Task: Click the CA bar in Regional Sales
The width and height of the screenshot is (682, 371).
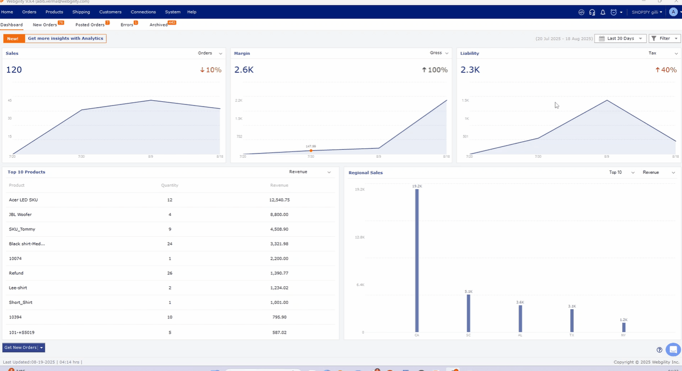Action: click(417, 260)
